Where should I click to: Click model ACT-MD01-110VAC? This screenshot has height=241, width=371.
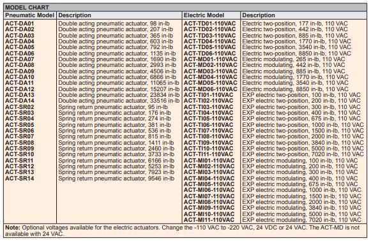coord(210,59)
